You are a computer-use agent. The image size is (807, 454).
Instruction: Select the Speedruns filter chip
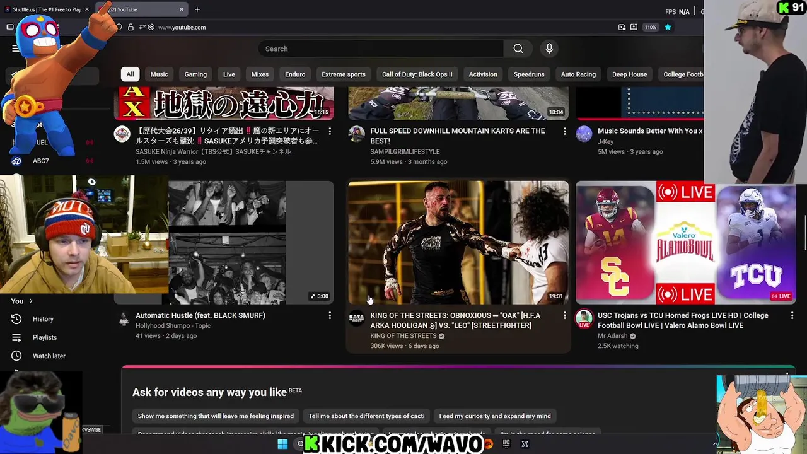click(529, 74)
